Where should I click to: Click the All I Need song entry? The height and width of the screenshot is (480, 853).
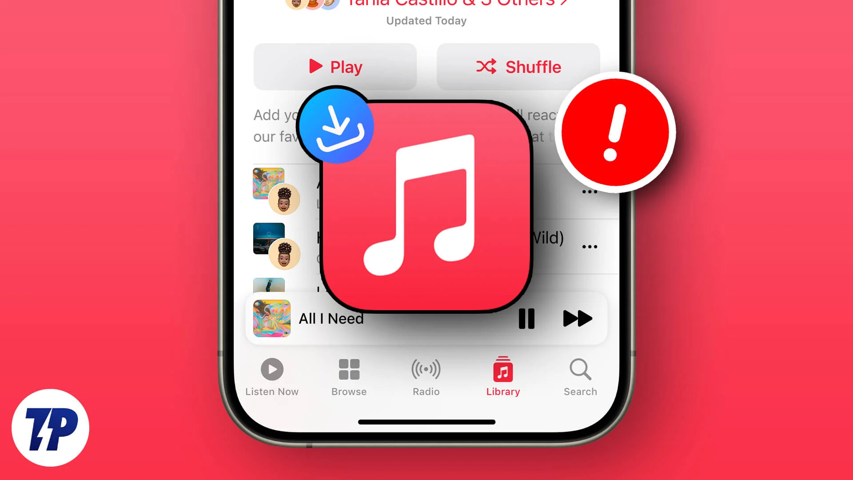coord(331,318)
